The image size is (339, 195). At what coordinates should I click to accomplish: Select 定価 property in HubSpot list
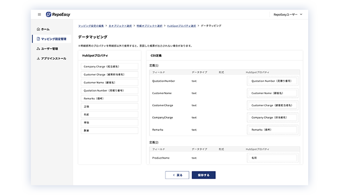(109, 106)
